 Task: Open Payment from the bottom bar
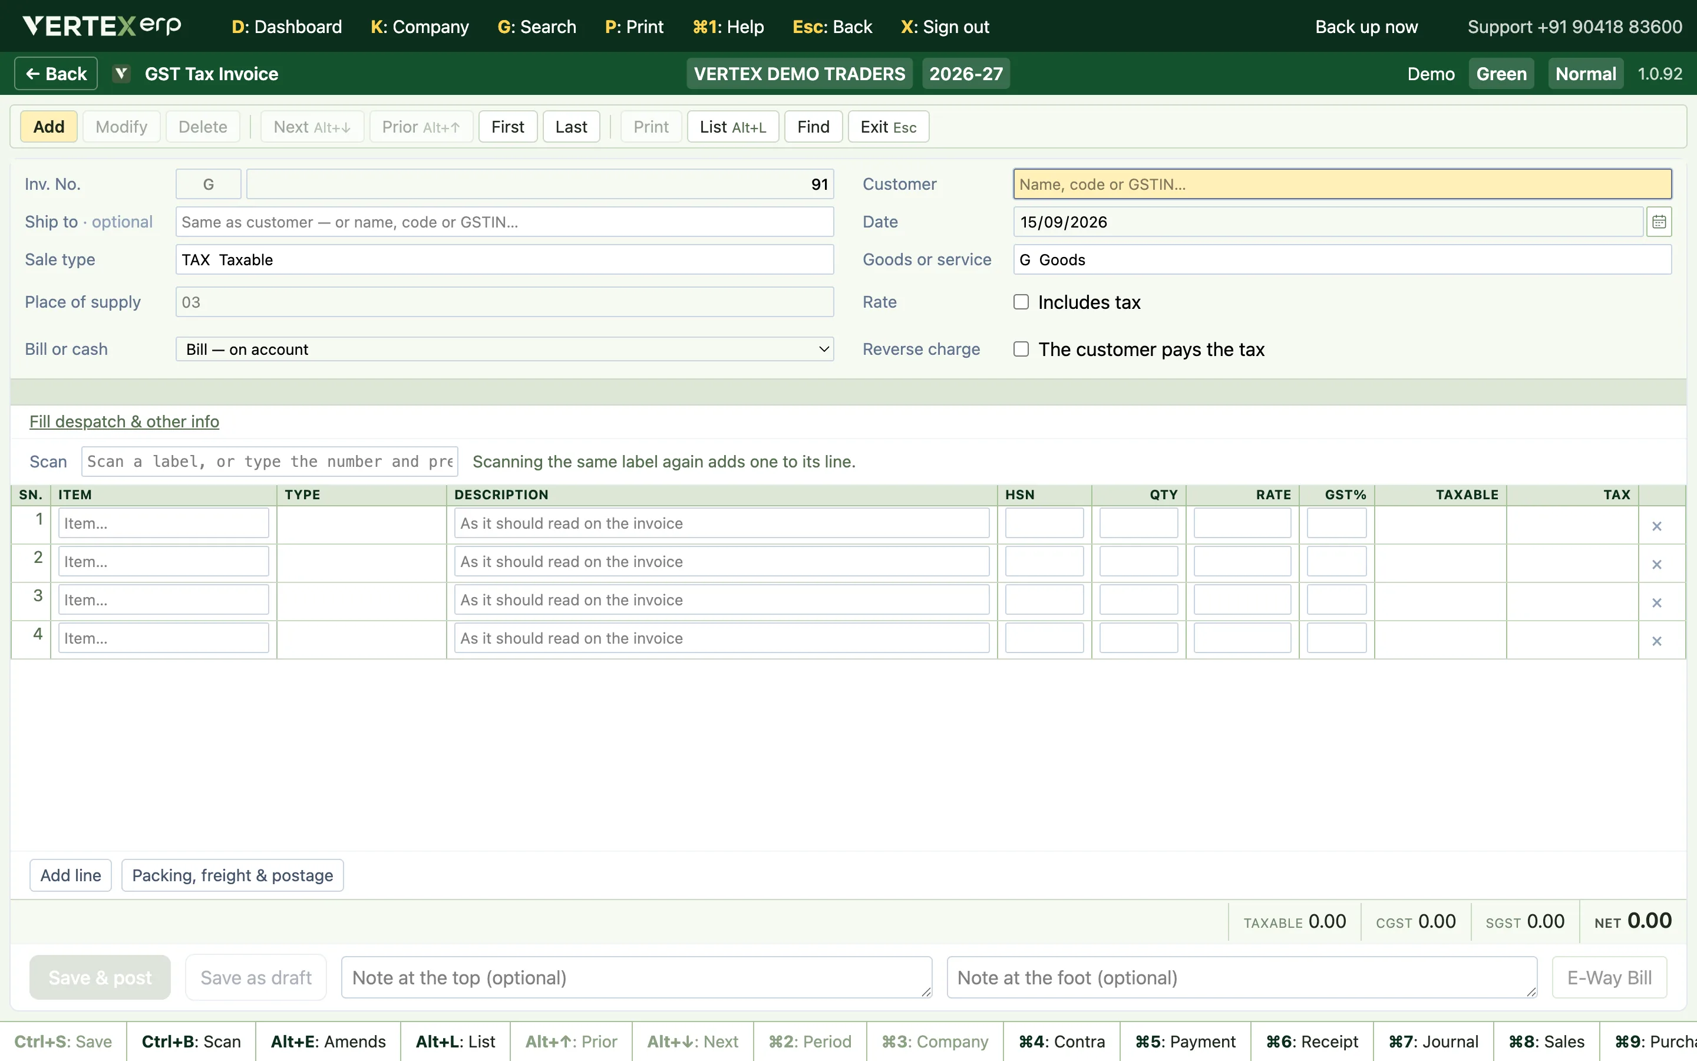point(1185,1042)
